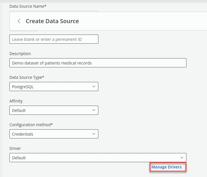
Task: Click the Configuration method* label
Action: tap(31, 125)
